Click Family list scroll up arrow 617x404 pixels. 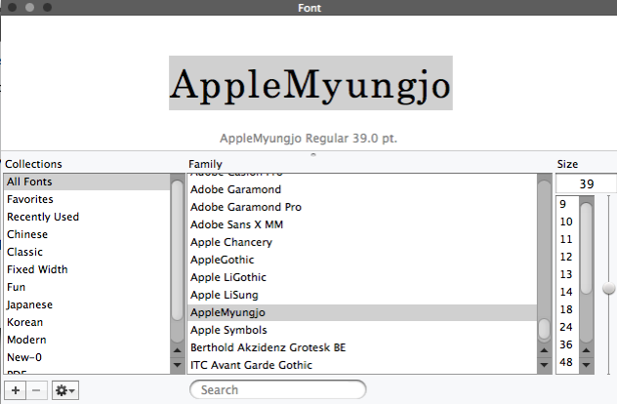pos(544,350)
